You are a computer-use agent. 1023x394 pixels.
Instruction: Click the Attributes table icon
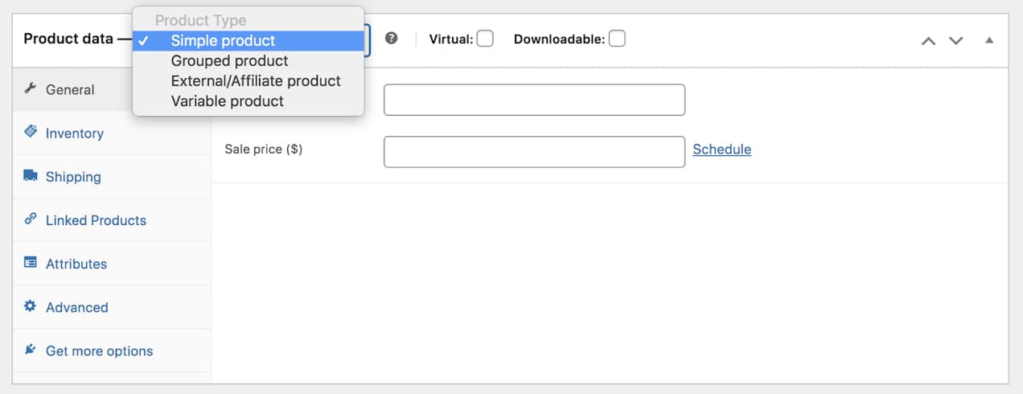pos(31,262)
